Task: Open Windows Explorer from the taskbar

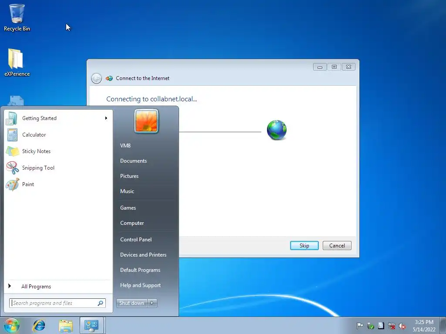Action: pyautogui.click(x=66, y=325)
